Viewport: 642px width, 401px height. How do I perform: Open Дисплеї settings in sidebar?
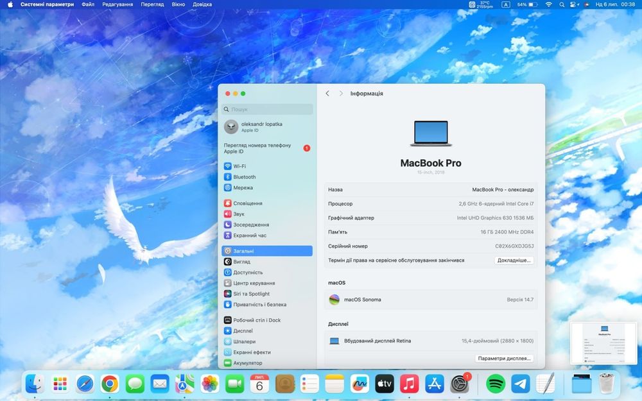click(267, 330)
